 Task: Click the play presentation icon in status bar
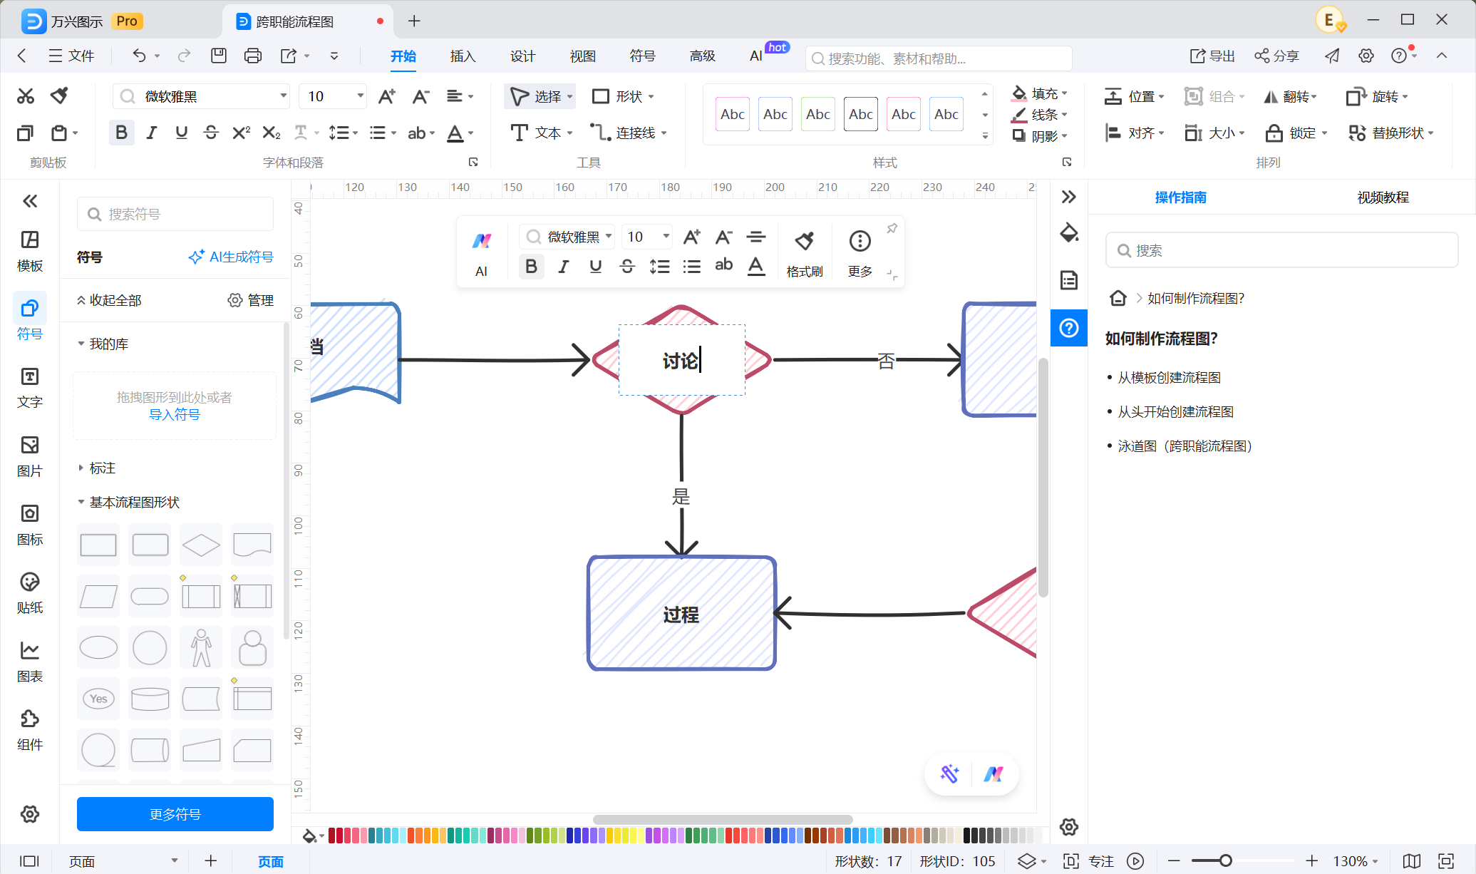tap(1135, 861)
